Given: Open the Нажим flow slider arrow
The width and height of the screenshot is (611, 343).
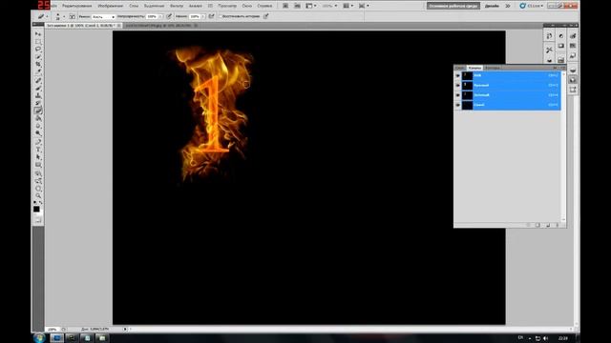Looking at the screenshot, I should pyautogui.click(x=203, y=17).
